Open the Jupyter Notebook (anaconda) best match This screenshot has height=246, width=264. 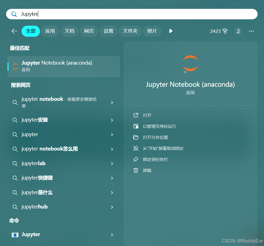coord(64,67)
